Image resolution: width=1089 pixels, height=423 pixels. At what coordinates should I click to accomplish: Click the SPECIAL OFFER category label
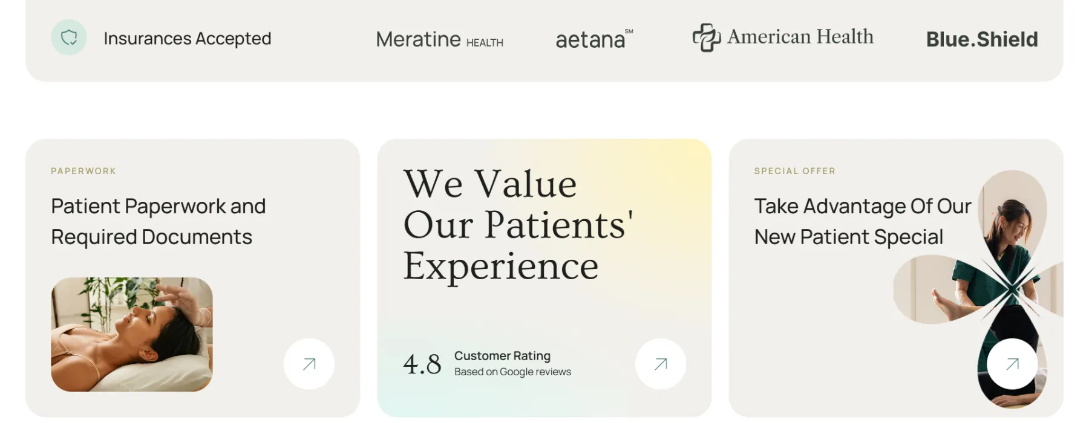[794, 171]
